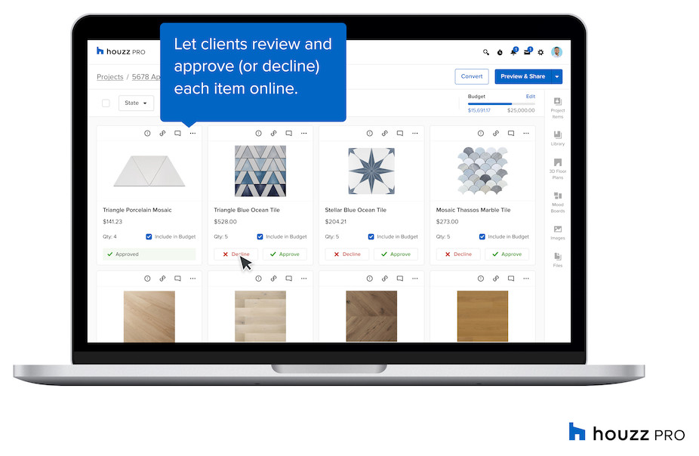The height and width of the screenshot is (456, 699).
Task: Open the Files sidebar icon
Action: click(558, 260)
